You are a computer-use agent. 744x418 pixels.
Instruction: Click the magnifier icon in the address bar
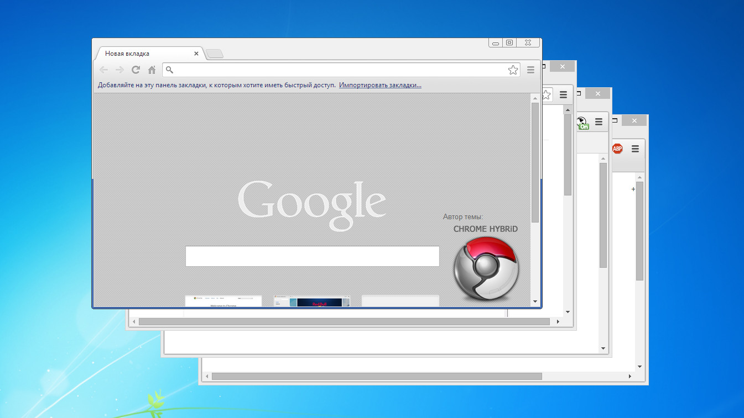[170, 70]
